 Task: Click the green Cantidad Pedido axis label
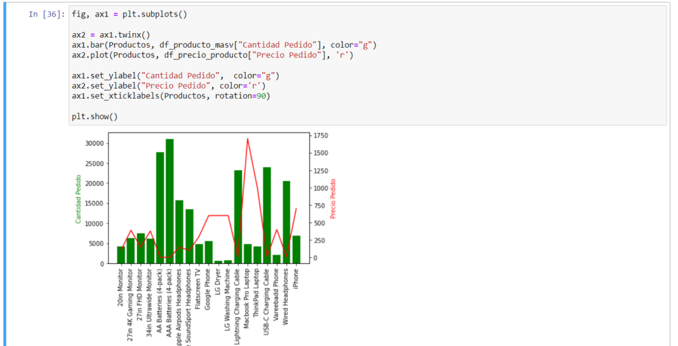78,199
